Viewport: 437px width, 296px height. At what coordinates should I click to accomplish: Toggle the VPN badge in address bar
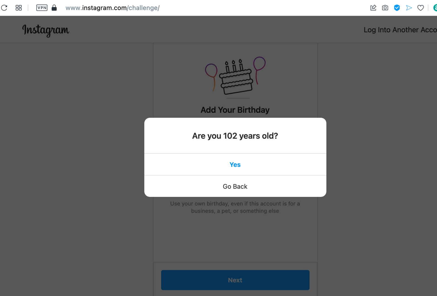click(x=42, y=8)
